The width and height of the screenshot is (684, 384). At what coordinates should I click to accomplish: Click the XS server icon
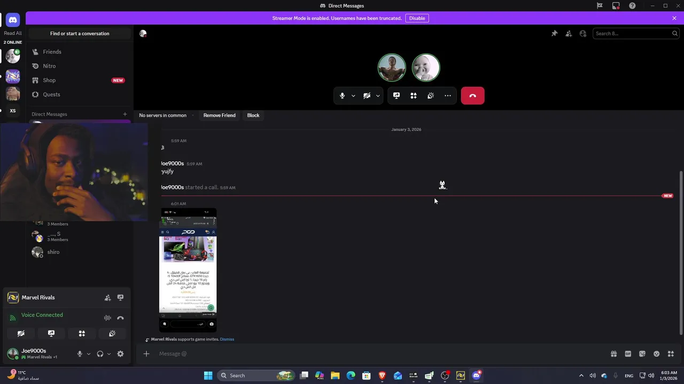pos(13,111)
